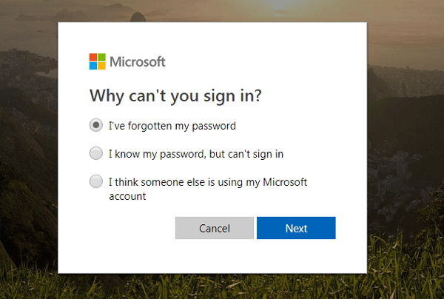This screenshot has width=444, height=299.
Task: Click the dark background left of the dialog
Action: (28, 148)
